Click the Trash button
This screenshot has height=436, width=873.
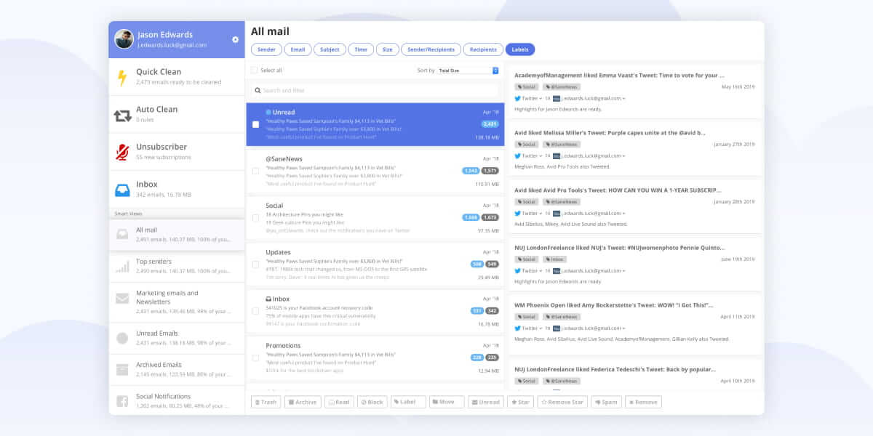tap(266, 402)
